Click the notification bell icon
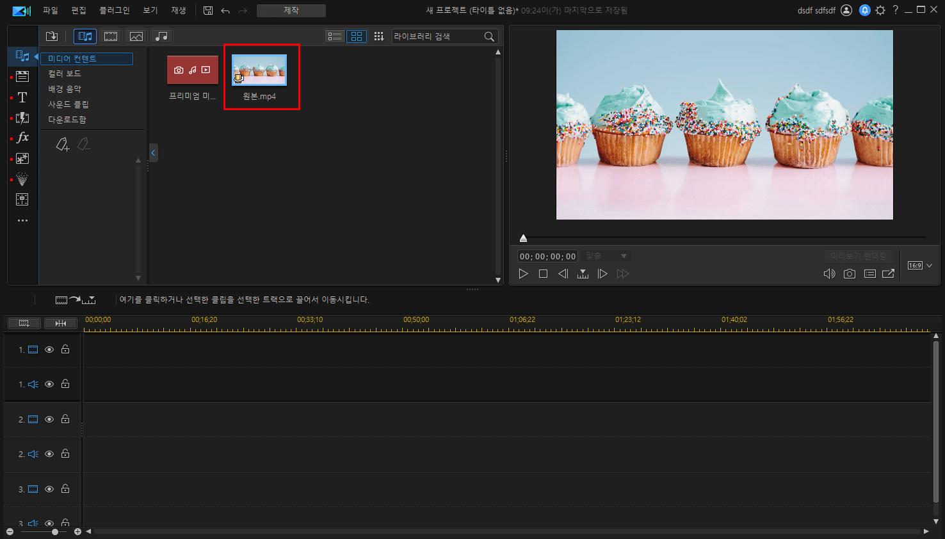945x539 pixels. click(x=864, y=10)
